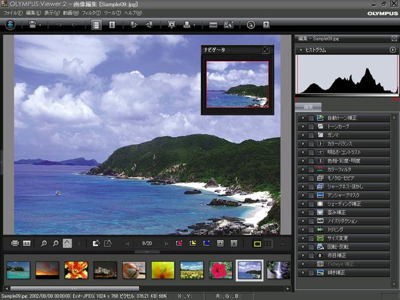Enable the トーンカーブ checkbox
The height and width of the screenshot is (300, 400).
point(311,127)
